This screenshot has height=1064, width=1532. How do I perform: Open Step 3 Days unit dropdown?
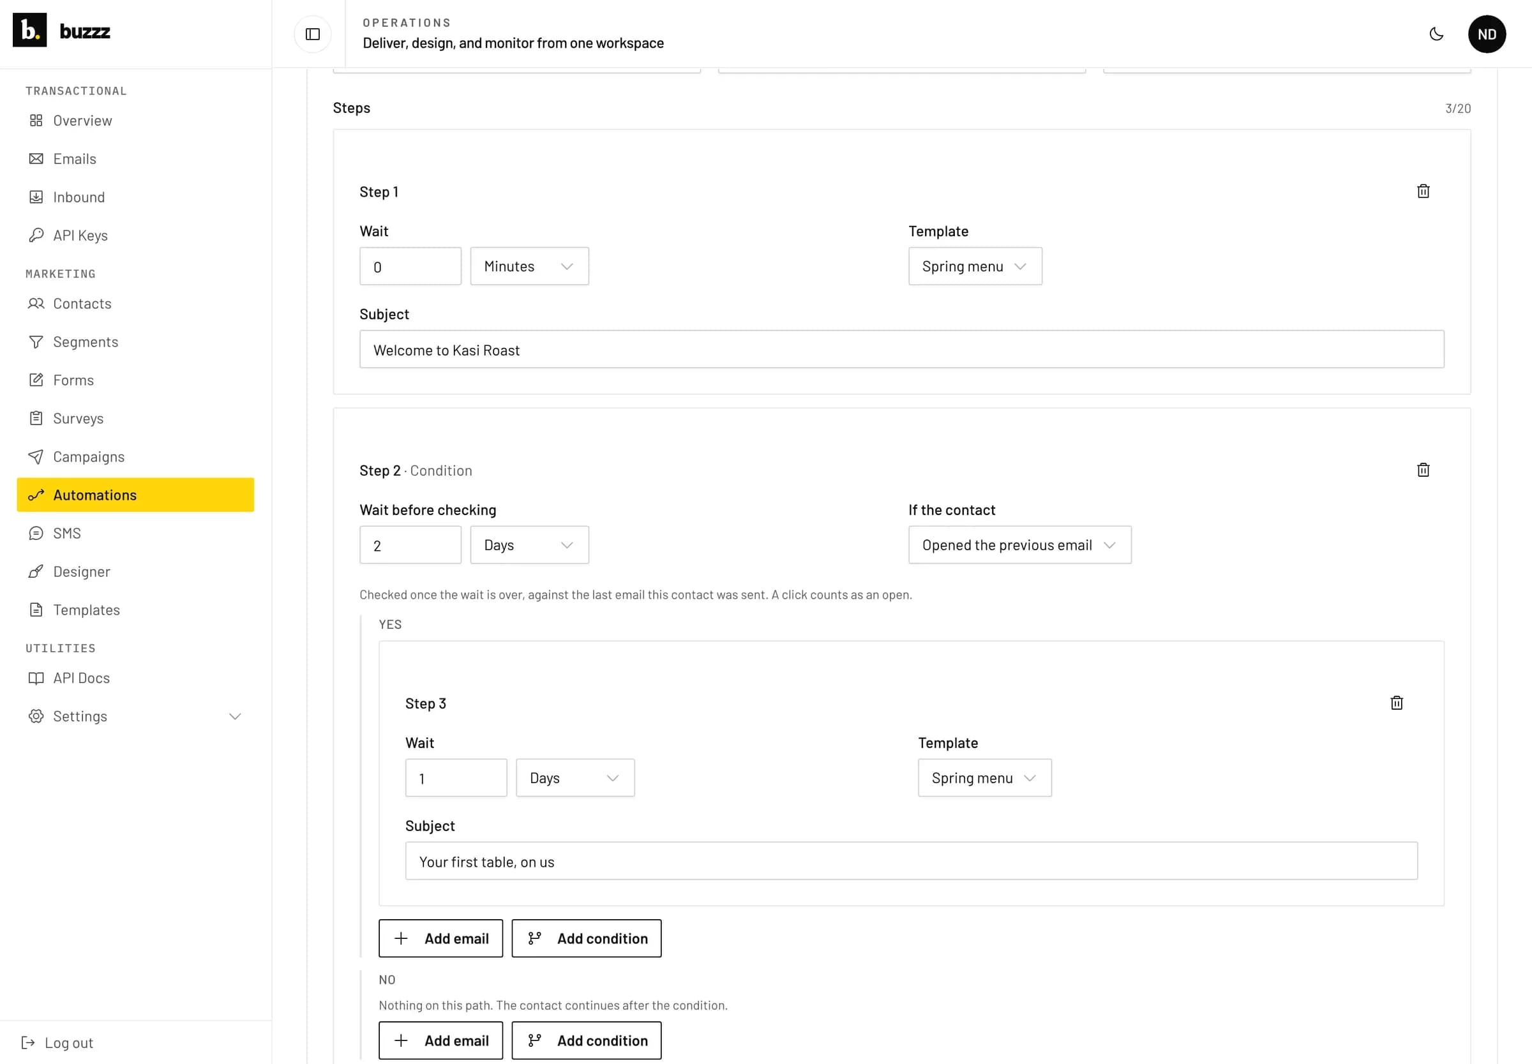pos(574,777)
